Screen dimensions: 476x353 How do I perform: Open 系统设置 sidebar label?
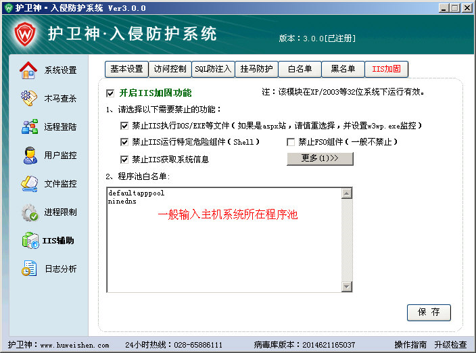60,70
